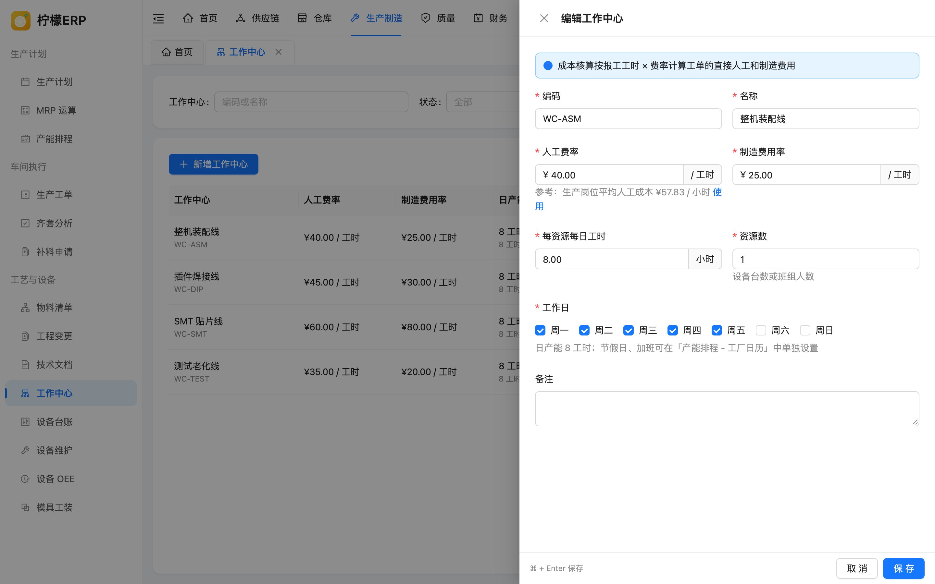Click the 保存 button

(x=903, y=568)
